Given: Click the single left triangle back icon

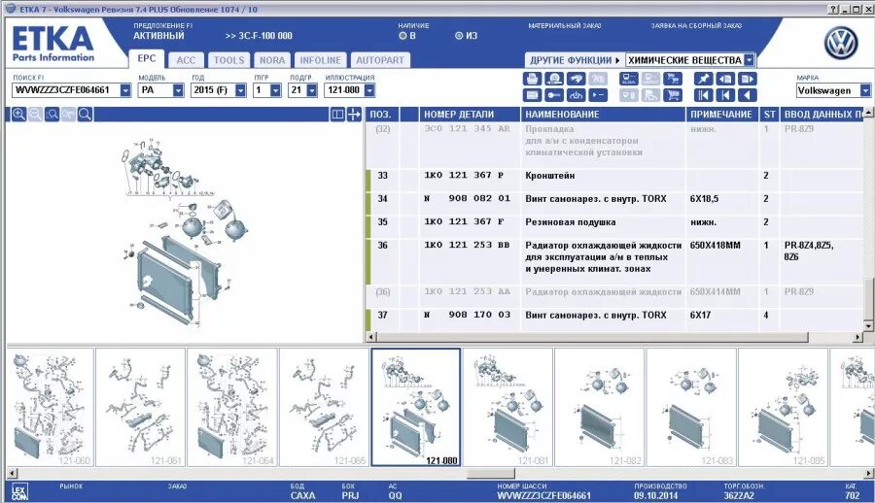Looking at the screenshot, I should (x=748, y=95).
